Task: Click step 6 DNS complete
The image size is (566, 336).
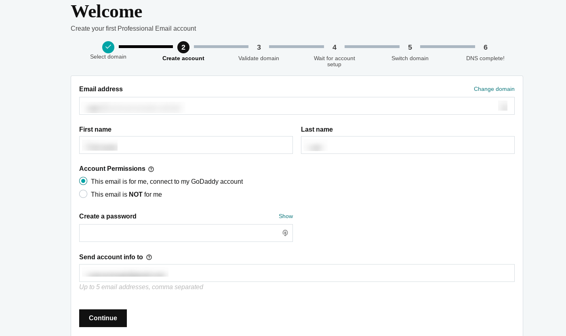Action: point(485,48)
